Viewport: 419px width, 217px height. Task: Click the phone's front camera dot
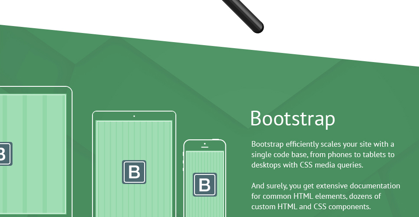click(x=205, y=144)
